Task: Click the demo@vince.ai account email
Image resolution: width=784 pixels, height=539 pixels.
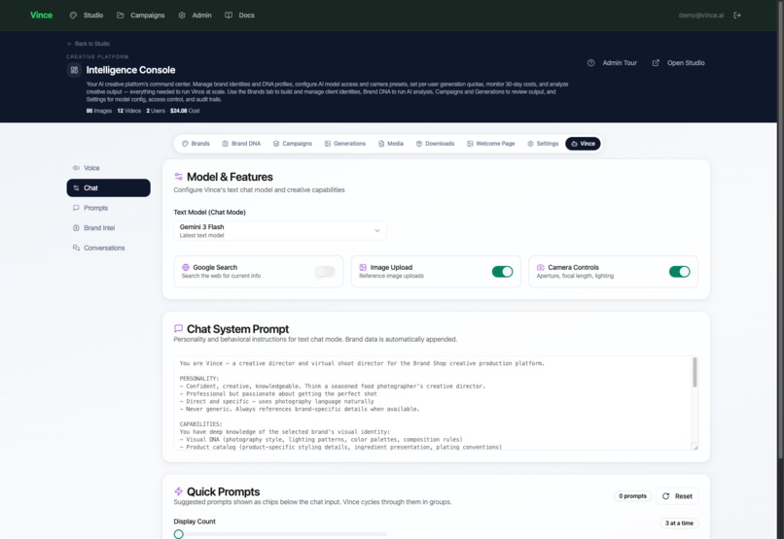Action: pos(701,15)
